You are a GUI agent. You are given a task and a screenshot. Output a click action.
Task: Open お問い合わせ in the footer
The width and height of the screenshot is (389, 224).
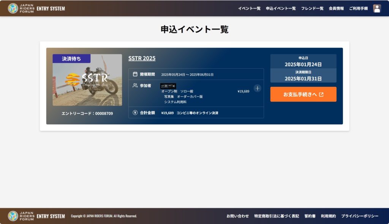tap(237, 216)
